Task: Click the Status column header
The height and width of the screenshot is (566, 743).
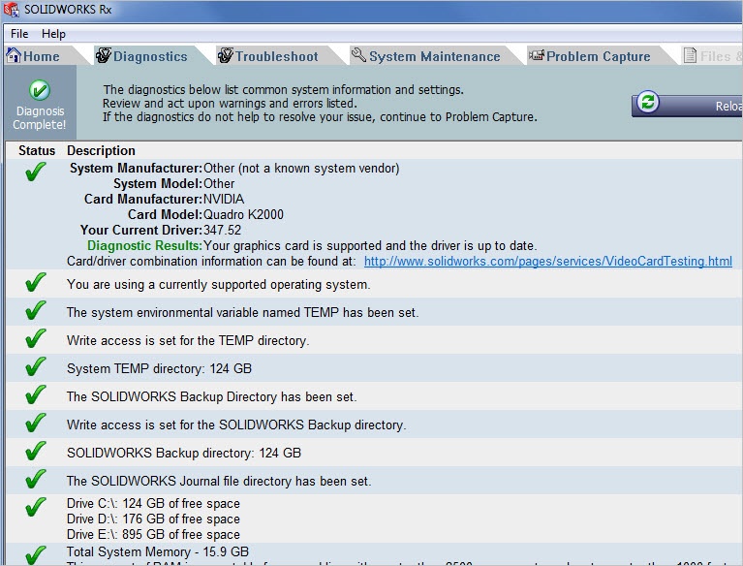Action: (37, 151)
